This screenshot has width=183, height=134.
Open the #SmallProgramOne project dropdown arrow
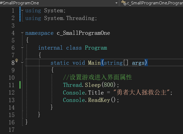pos(116,3)
